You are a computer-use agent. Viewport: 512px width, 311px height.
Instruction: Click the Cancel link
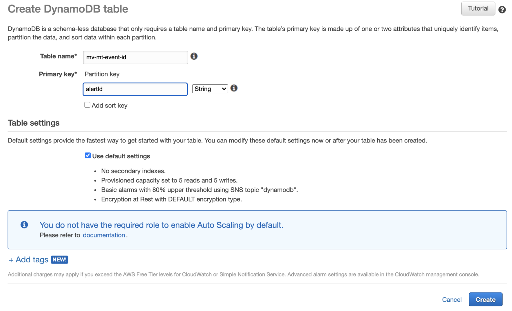(452, 299)
